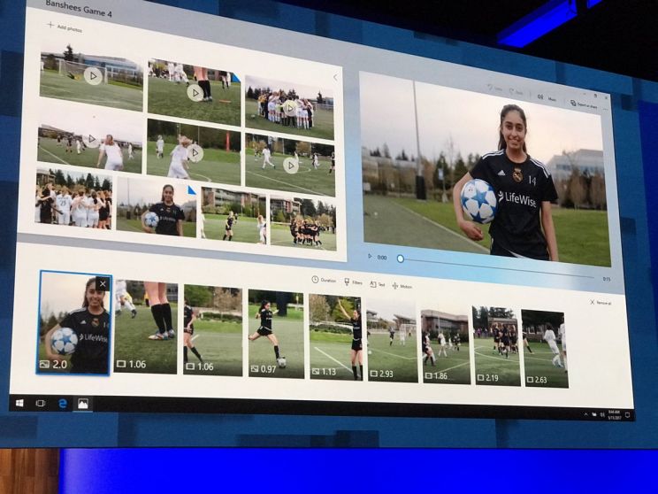The width and height of the screenshot is (658, 494).
Task: Play the team huddle video in library
Action: (290, 108)
